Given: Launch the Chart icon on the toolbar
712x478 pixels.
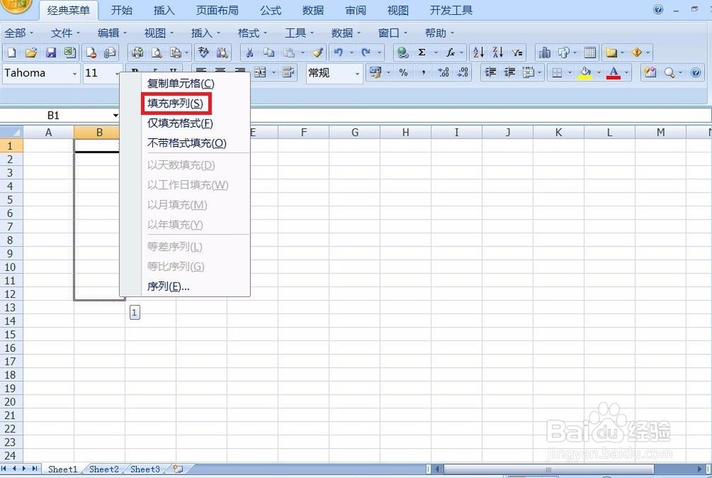Looking at the screenshot, I should click(x=545, y=52).
